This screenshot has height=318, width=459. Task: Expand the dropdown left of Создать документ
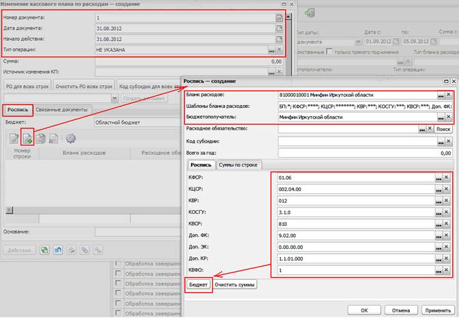(115, 98)
